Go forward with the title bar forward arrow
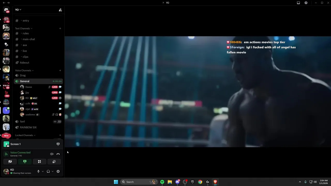331x186 pixels. (8, 3)
